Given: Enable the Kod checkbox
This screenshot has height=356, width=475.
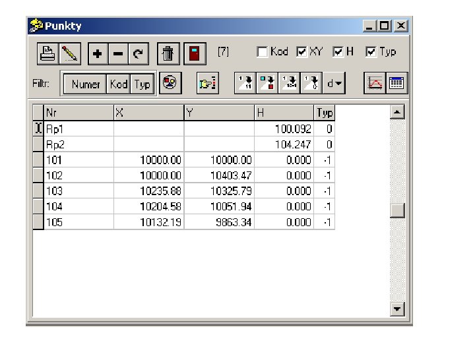Looking at the screenshot, I should pos(262,52).
